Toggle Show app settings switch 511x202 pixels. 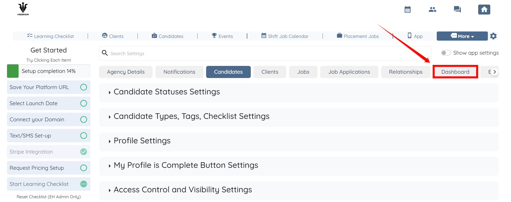pos(446,53)
